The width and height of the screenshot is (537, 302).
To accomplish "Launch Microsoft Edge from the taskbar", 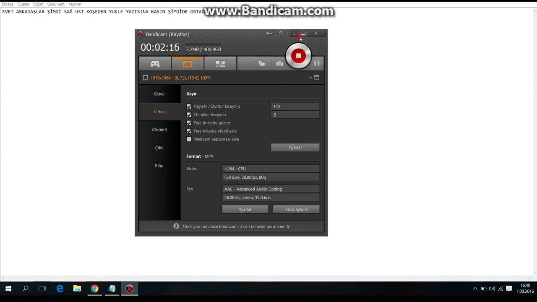I will pyautogui.click(x=60, y=289).
